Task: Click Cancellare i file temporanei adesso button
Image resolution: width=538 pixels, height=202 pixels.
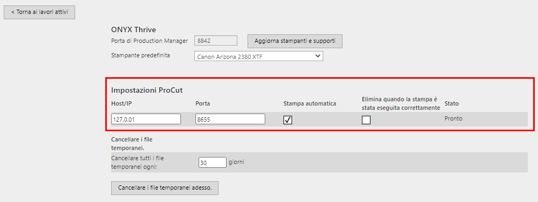Action: (x=165, y=188)
